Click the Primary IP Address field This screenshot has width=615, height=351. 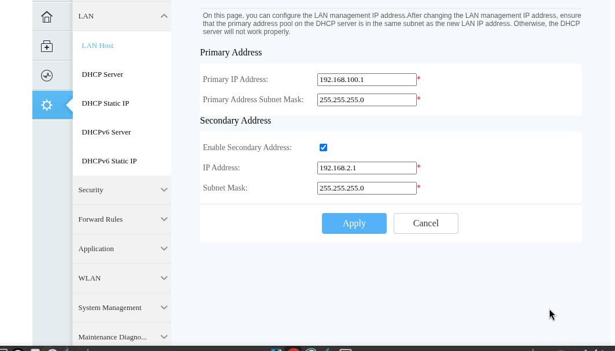pos(366,80)
